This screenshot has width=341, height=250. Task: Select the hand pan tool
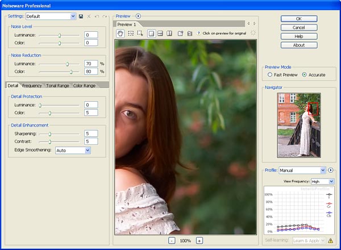pyautogui.click(x=120, y=34)
